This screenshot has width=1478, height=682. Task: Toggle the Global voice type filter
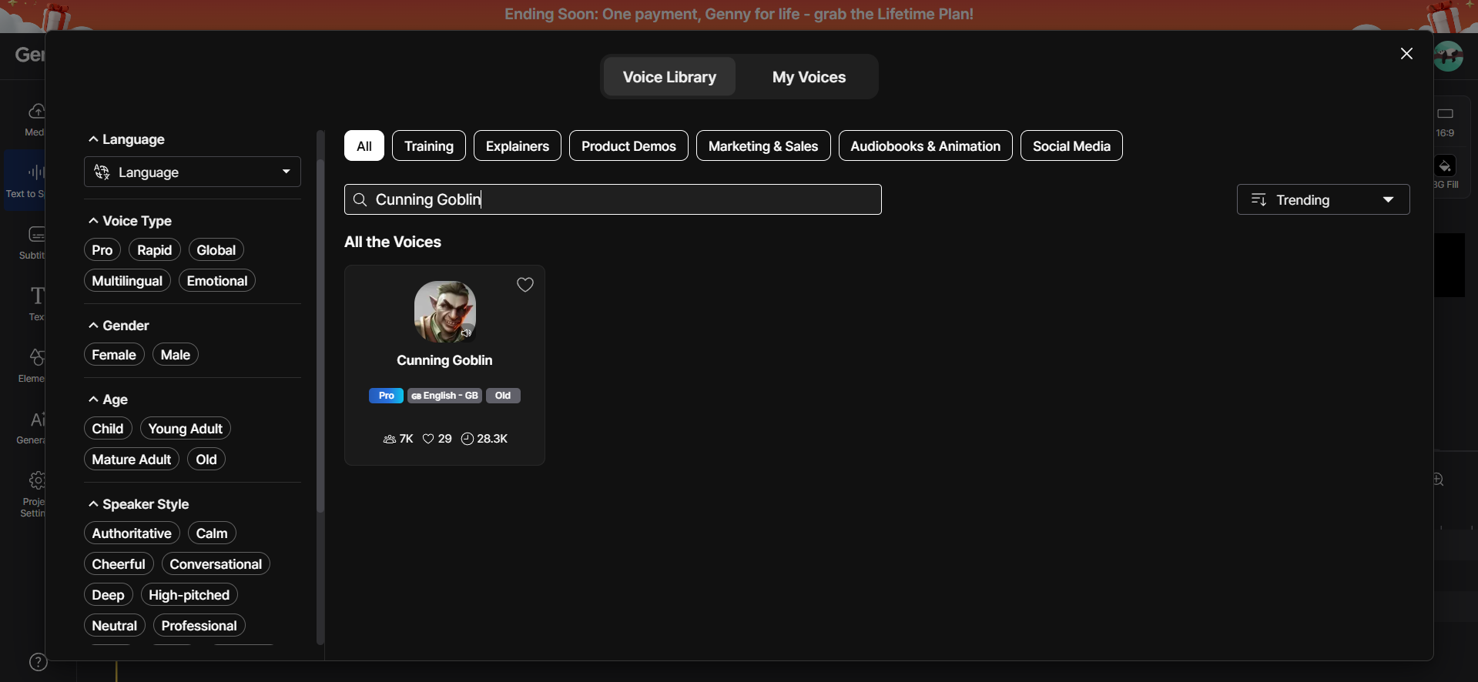pyautogui.click(x=216, y=250)
